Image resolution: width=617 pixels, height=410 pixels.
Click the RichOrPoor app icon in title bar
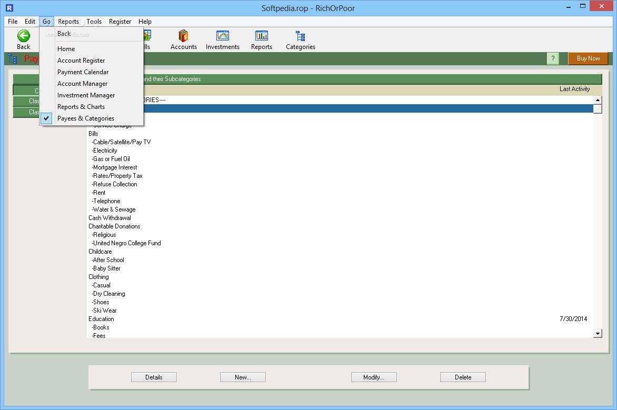point(9,7)
